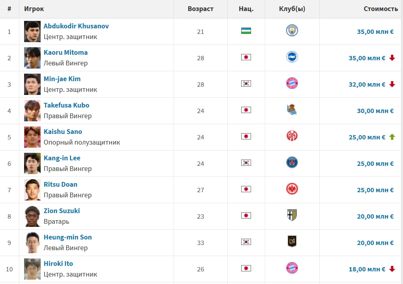Sort table by Стоимость column header
The image size is (403, 284).
[381, 9]
